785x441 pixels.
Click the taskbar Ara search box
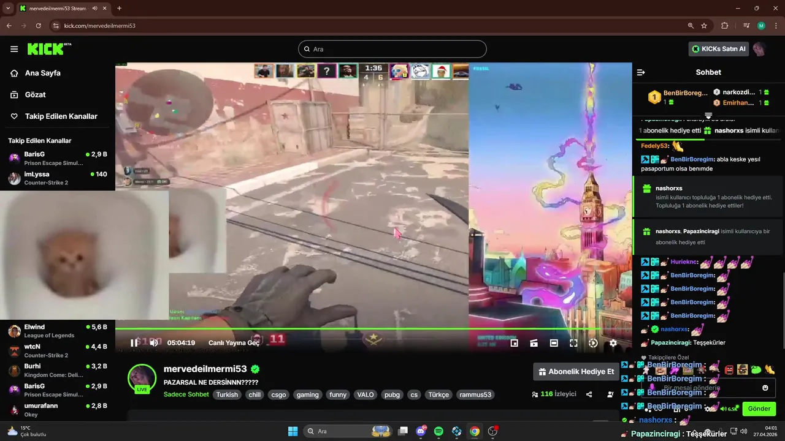(x=347, y=431)
